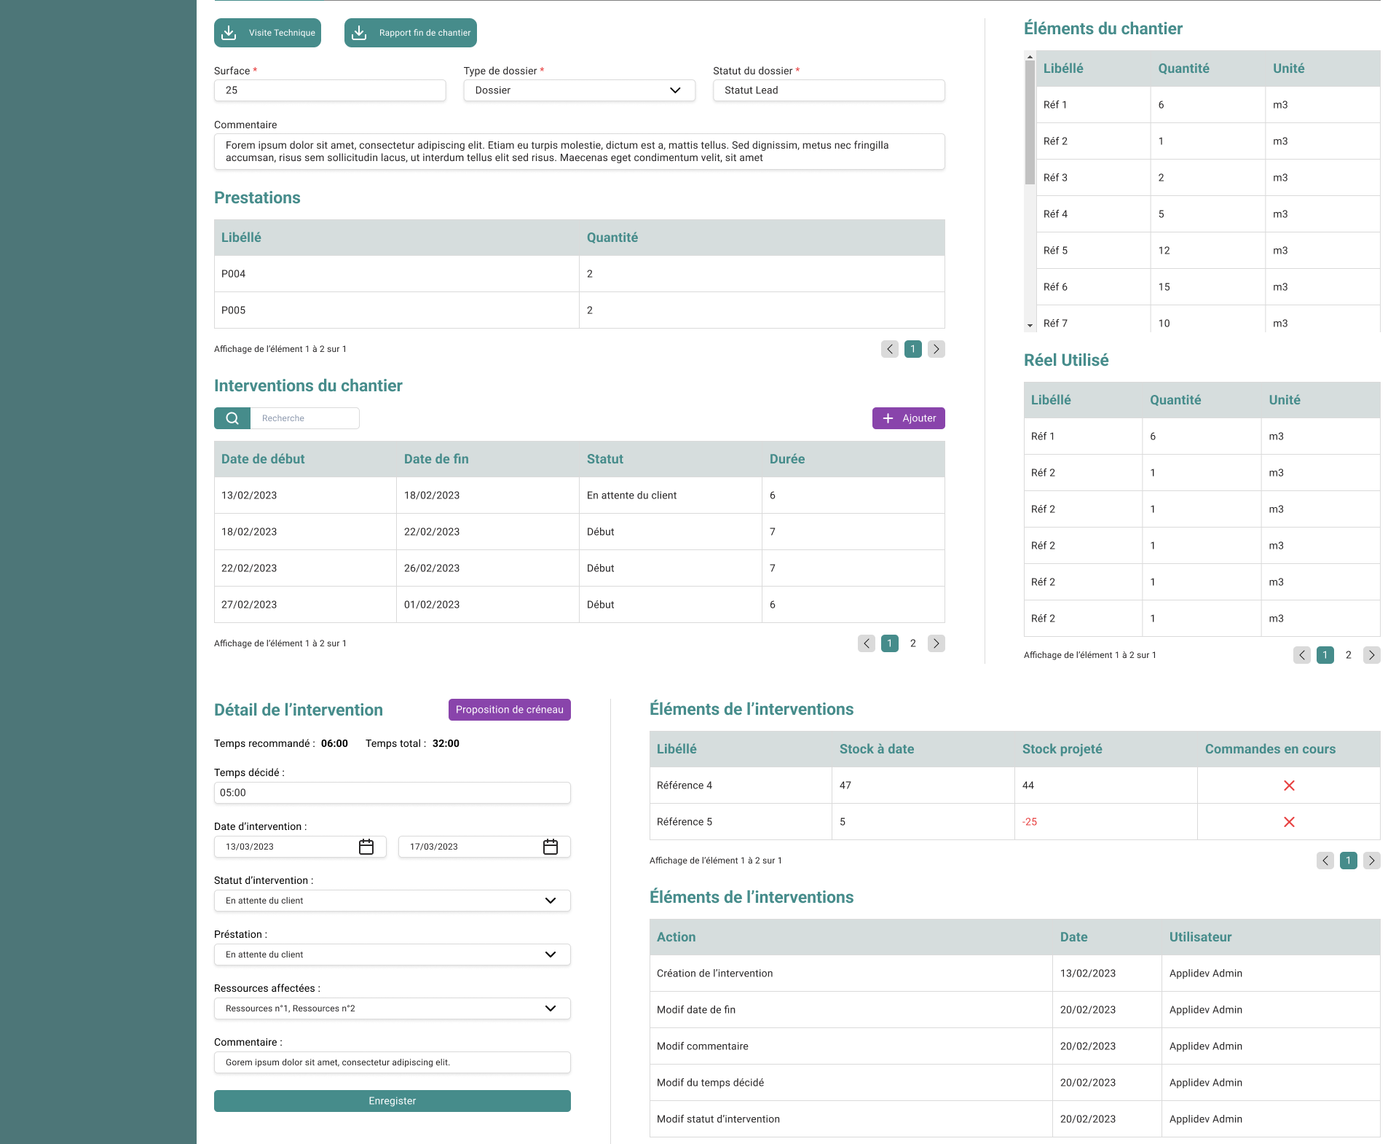This screenshot has height=1144, width=1396.
Task: Open the Préstation dropdown
Action: 551,955
